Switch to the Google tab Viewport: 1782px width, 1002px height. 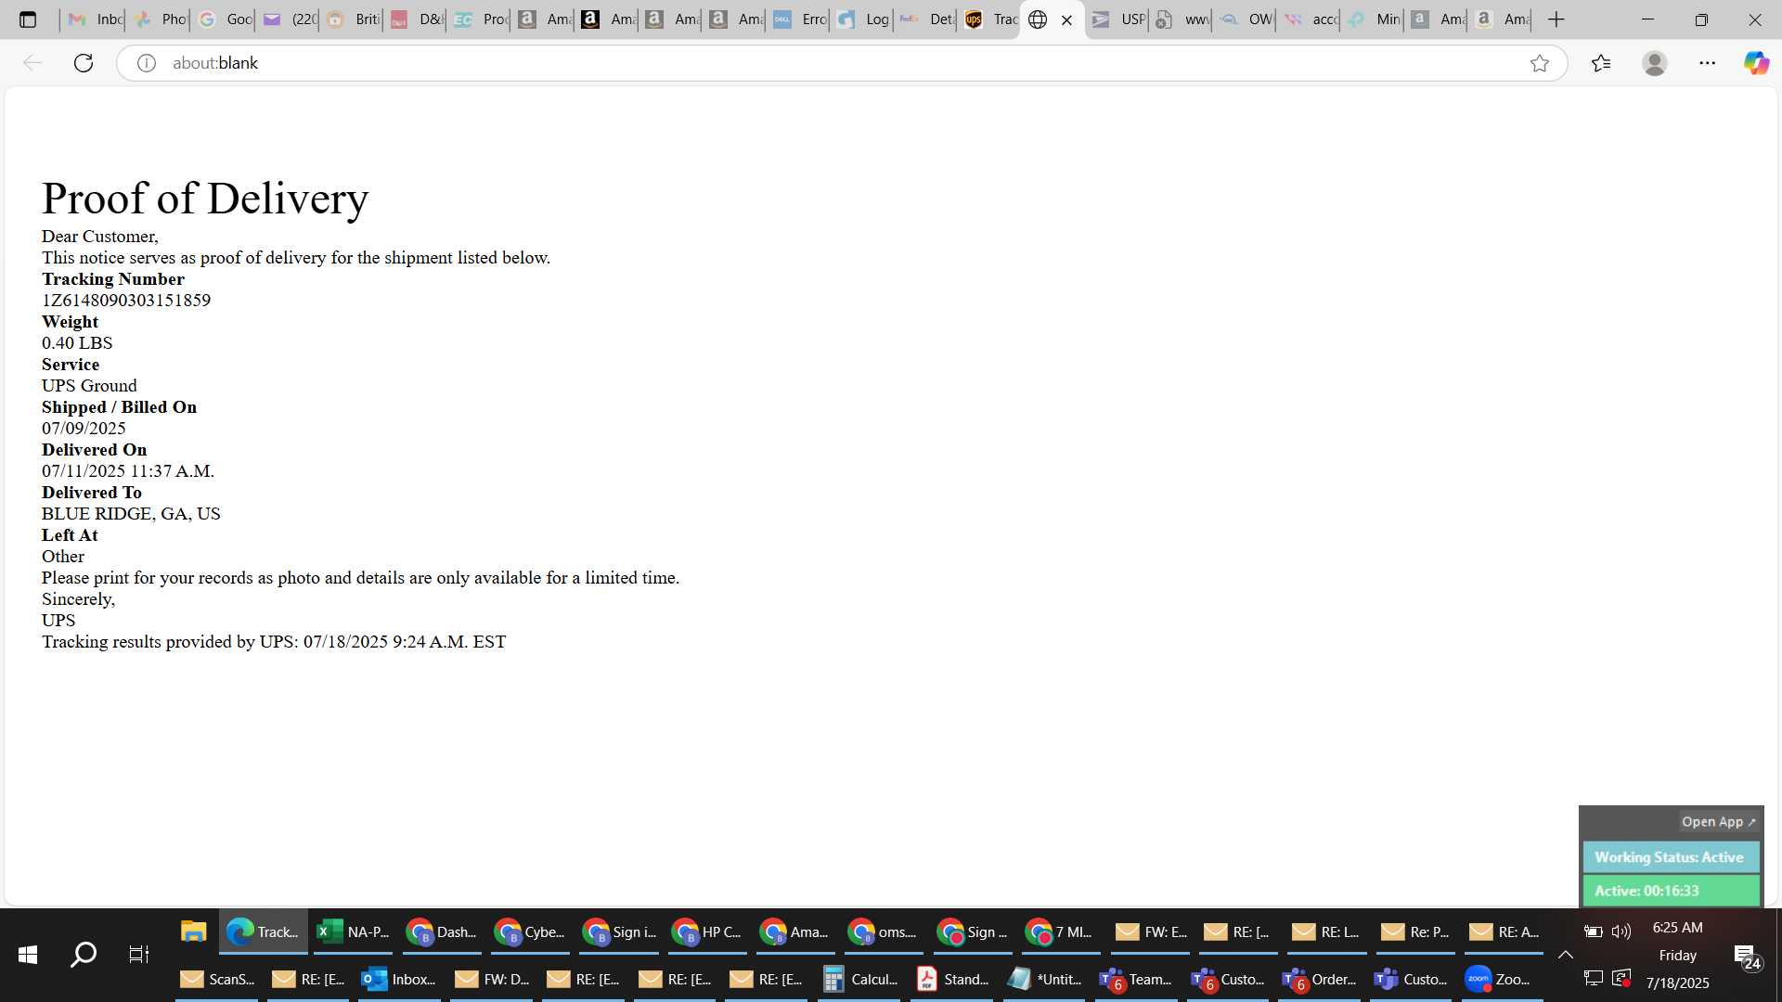pos(224,19)
